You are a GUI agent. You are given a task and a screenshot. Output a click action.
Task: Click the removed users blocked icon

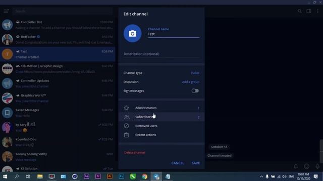tap(126, 126)
